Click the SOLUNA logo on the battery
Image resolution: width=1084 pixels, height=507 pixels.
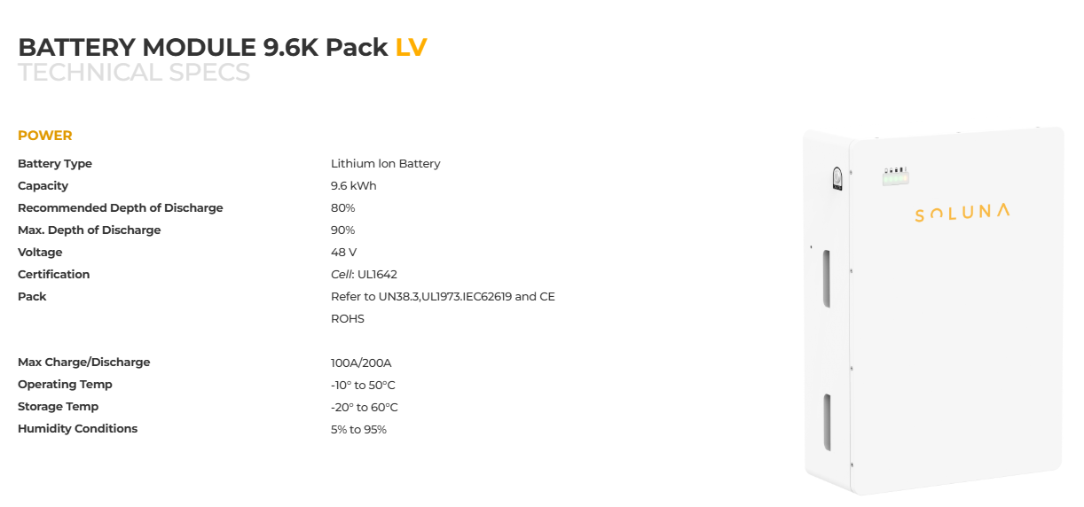962,213
